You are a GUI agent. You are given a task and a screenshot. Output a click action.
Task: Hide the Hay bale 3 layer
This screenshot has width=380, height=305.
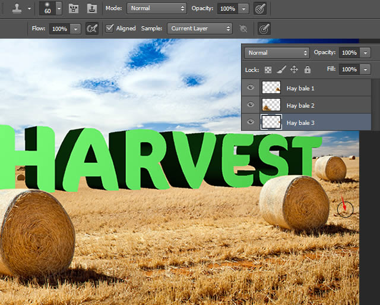point(251,121)
